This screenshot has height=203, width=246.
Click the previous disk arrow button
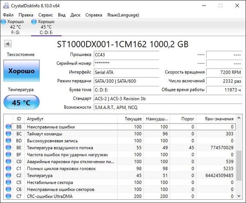click(8, 44)
